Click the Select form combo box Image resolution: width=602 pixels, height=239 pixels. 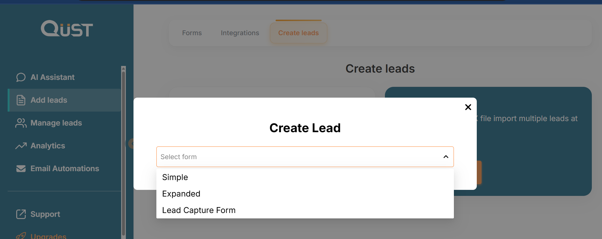(299, 157)
